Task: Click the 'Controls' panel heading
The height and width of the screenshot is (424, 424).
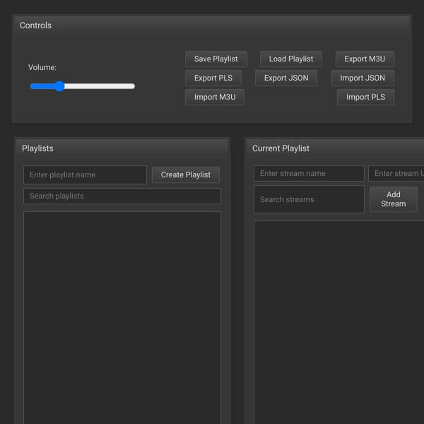Action: [35, 25]
